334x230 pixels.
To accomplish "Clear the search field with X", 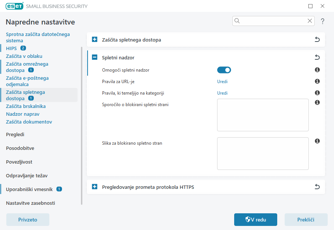I will click(310, 21).
